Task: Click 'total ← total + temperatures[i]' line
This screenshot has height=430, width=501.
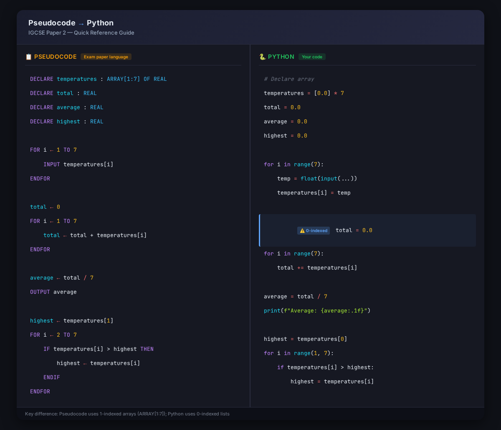Action: tap(95, 235)
